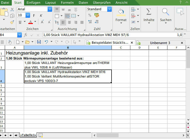190x139 pixels.
Task: Apply vertical justify alignment
Action: pyautogui.click(x=76, y=9)
